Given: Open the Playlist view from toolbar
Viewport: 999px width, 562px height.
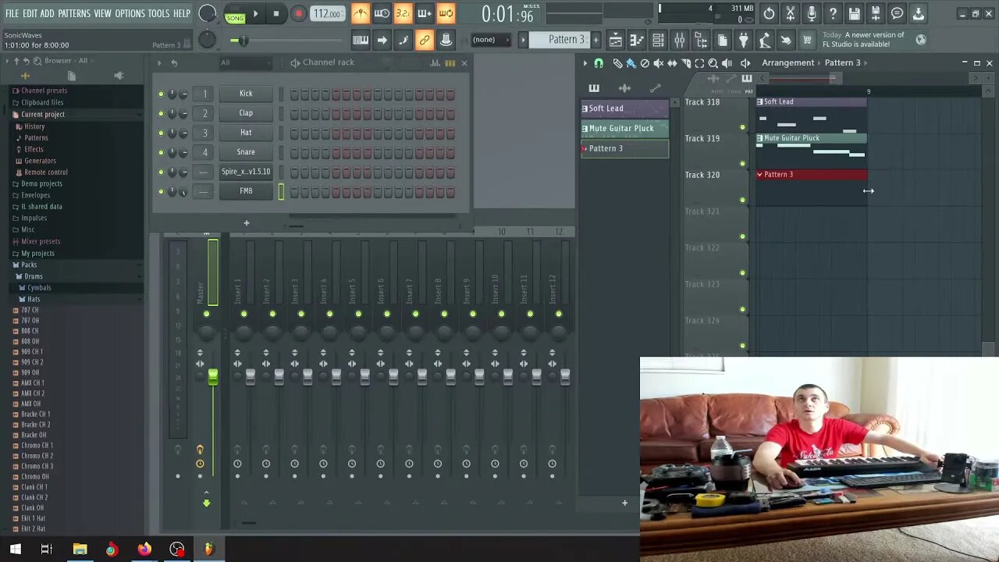Looking at the screenshot, I should click(616, 40).
